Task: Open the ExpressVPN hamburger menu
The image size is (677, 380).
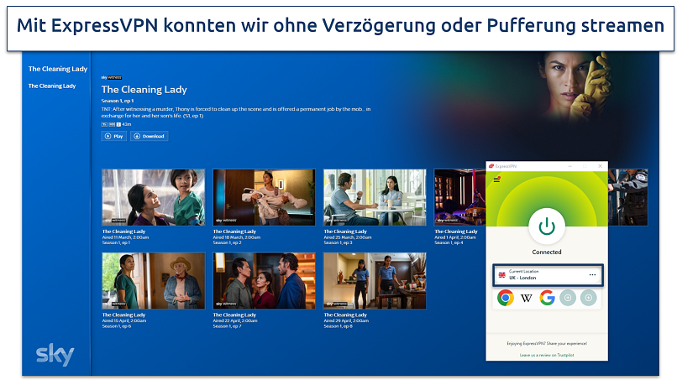Action: coord(496,179)
